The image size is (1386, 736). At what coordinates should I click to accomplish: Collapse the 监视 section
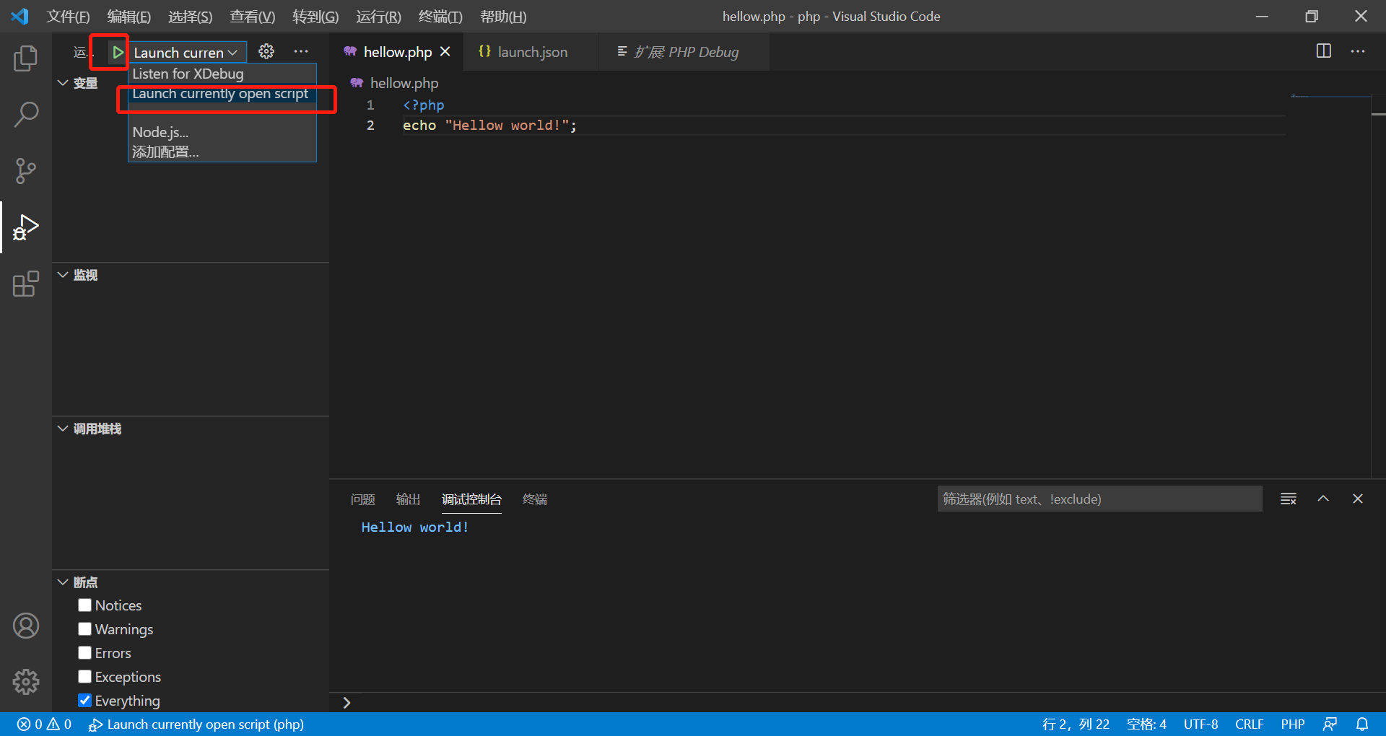pyautogui.click(x=63, y=275)
